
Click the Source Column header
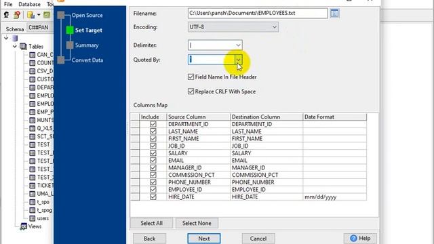[198, 117]
